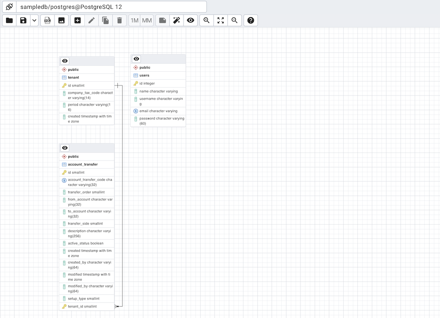Open a project file with folder icon
This screenshot has width=440, height=318.
[9, 21]
